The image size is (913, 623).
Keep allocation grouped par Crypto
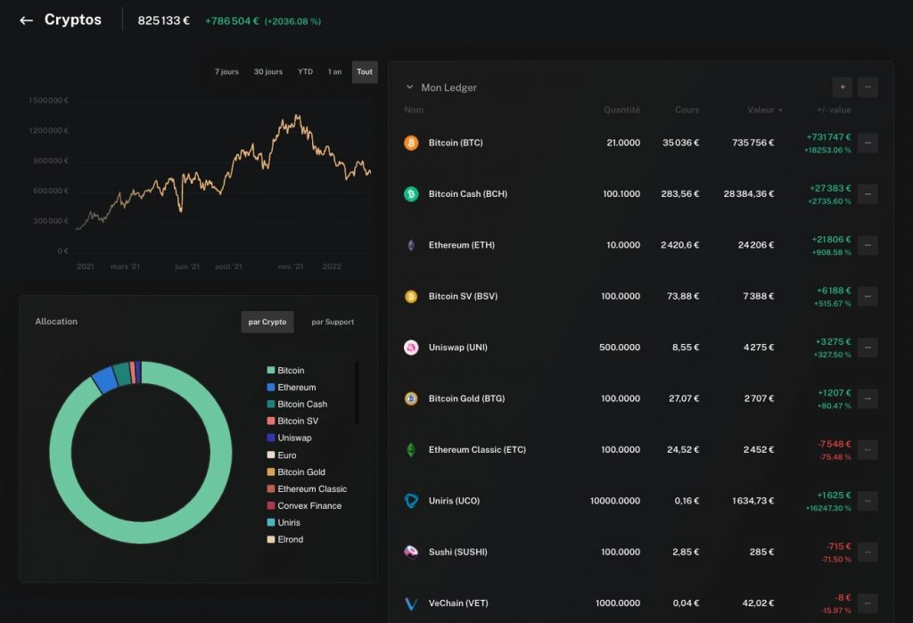click(x=267, y=322)
